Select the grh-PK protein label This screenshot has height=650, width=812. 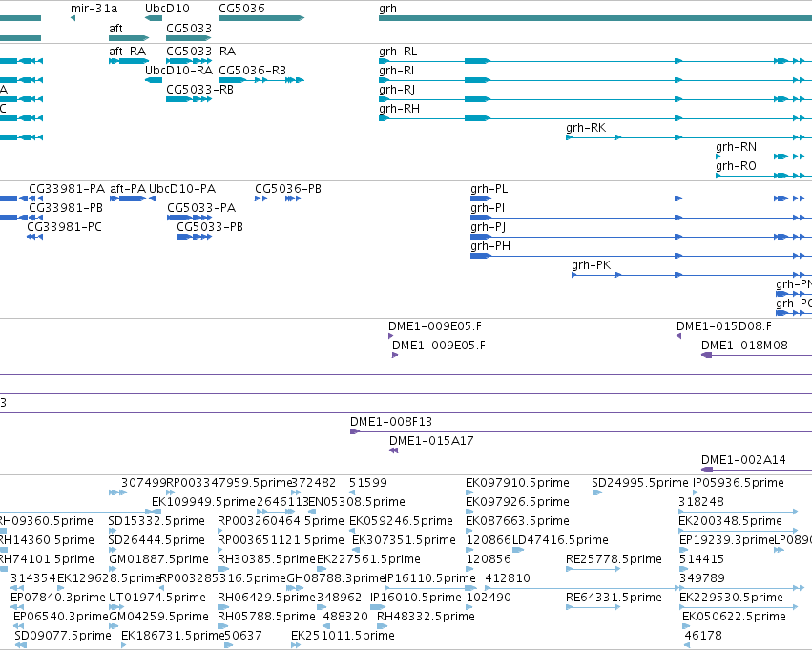pyautogui.click(x=591, y=265)
